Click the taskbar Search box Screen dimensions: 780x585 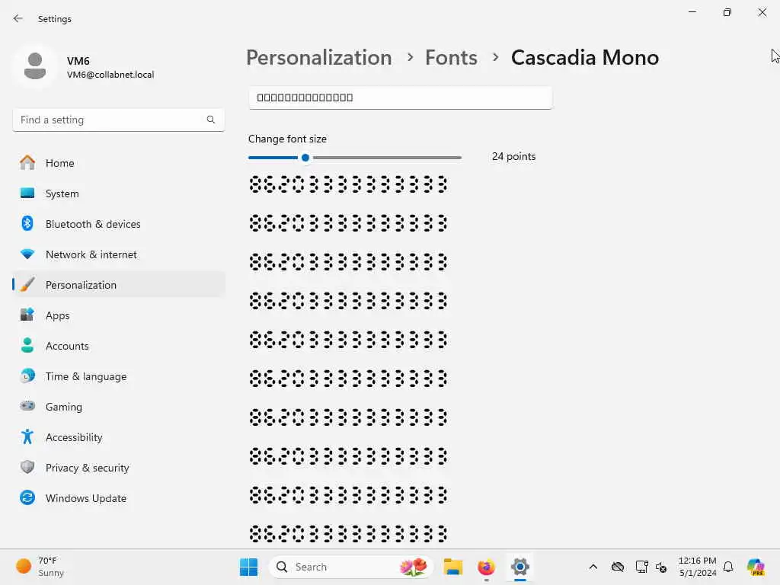coord(350,567)
